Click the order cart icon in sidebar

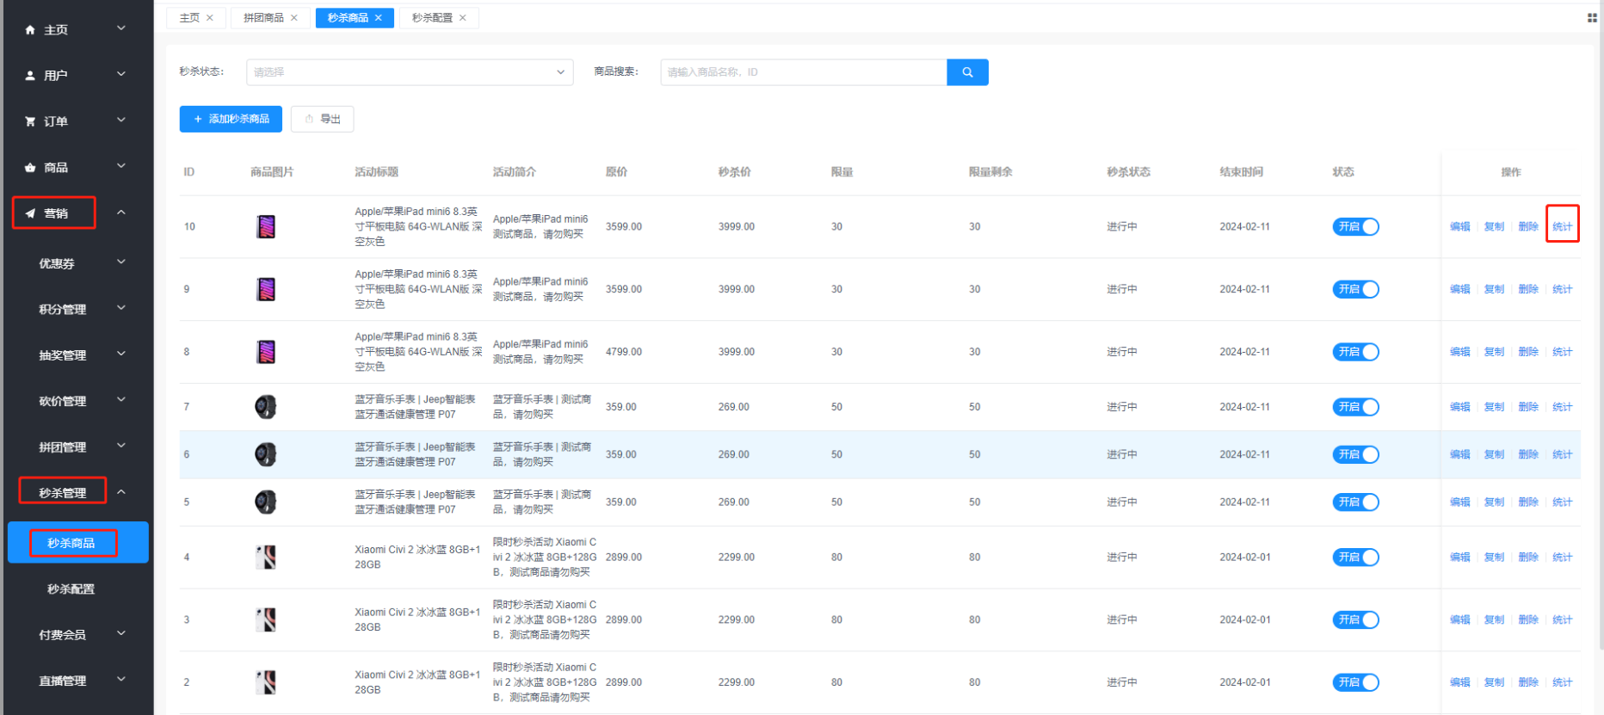tap(30, 122)
